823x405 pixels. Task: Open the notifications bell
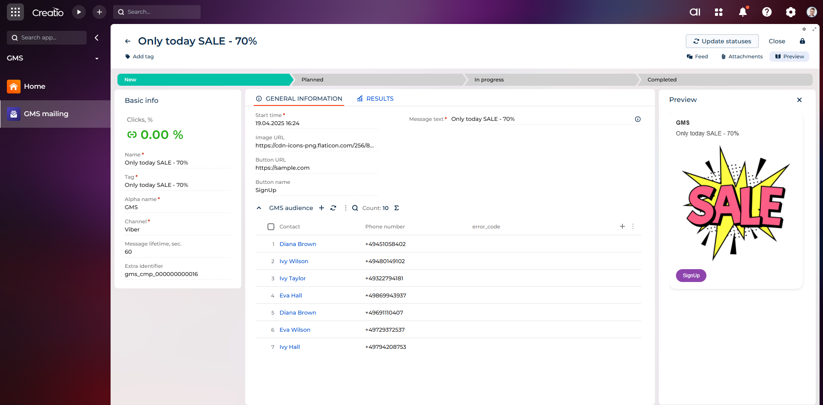[743, 12]
